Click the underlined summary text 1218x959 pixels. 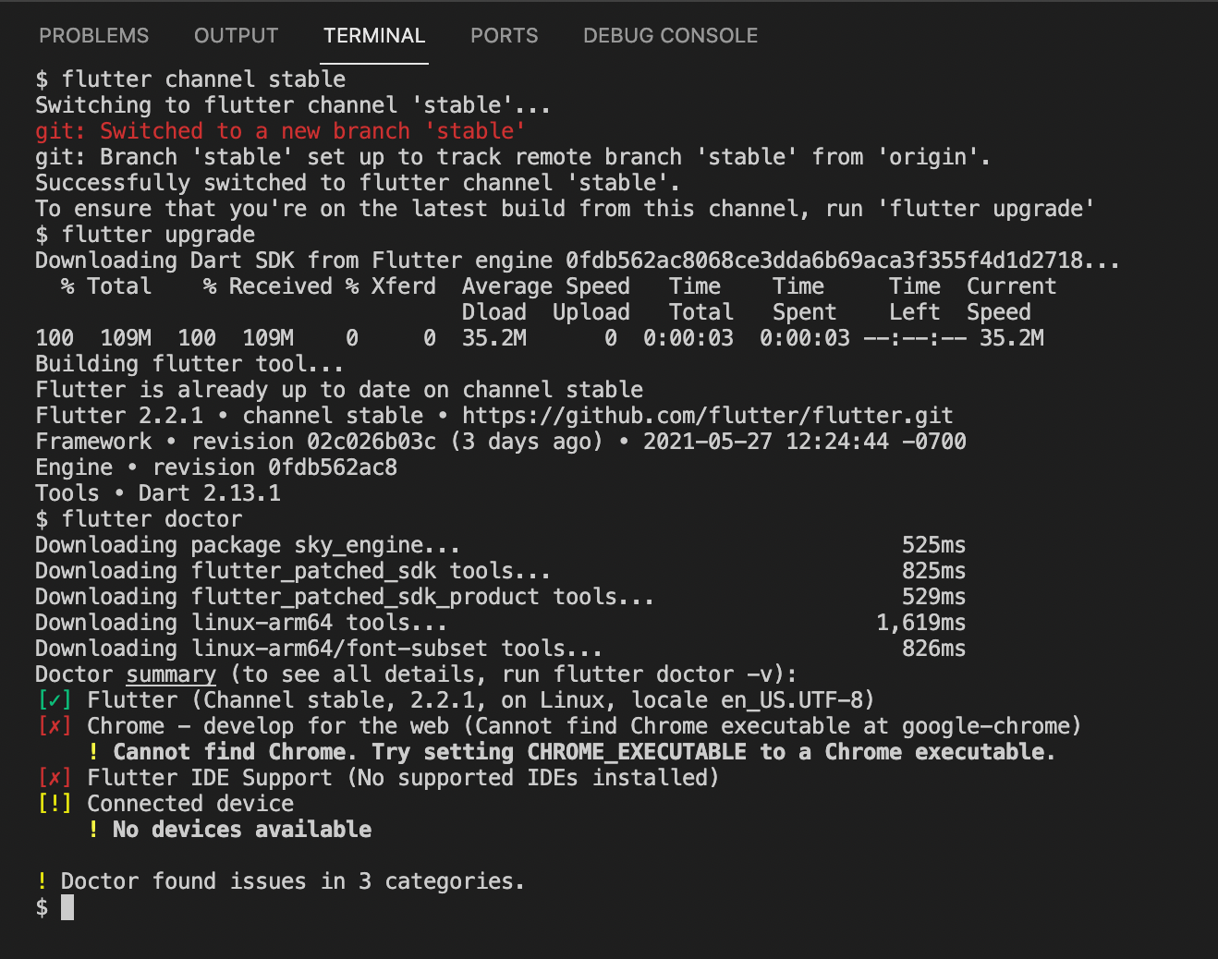(170, 674)
